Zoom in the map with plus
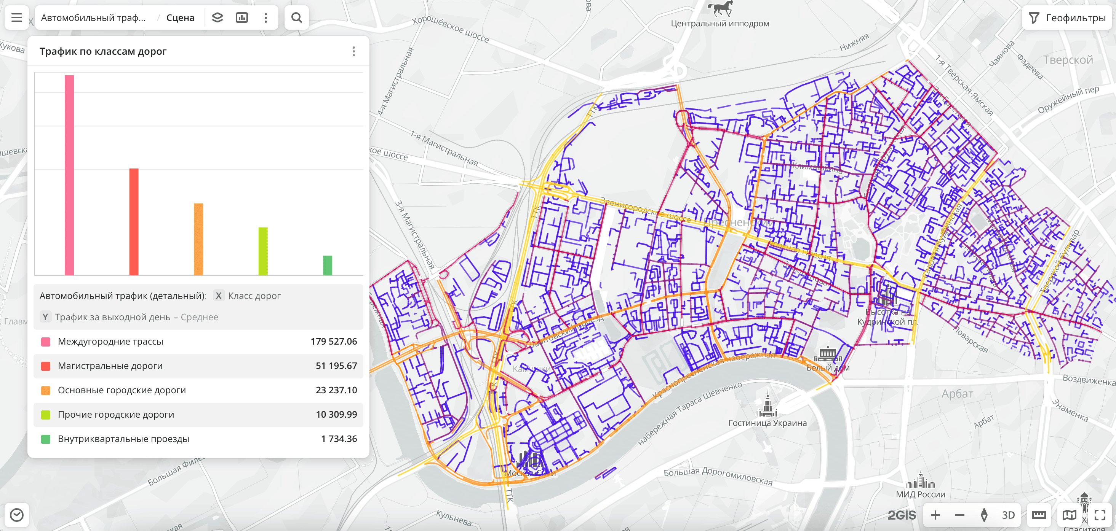Image resolution: width=1116 pixels, height=531 pixels. pyautogui.click(x=935, y=515)
